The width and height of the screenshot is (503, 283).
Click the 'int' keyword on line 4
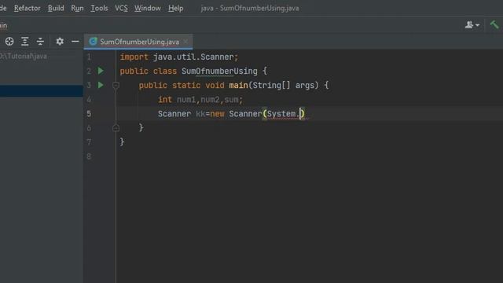point(165,100)
